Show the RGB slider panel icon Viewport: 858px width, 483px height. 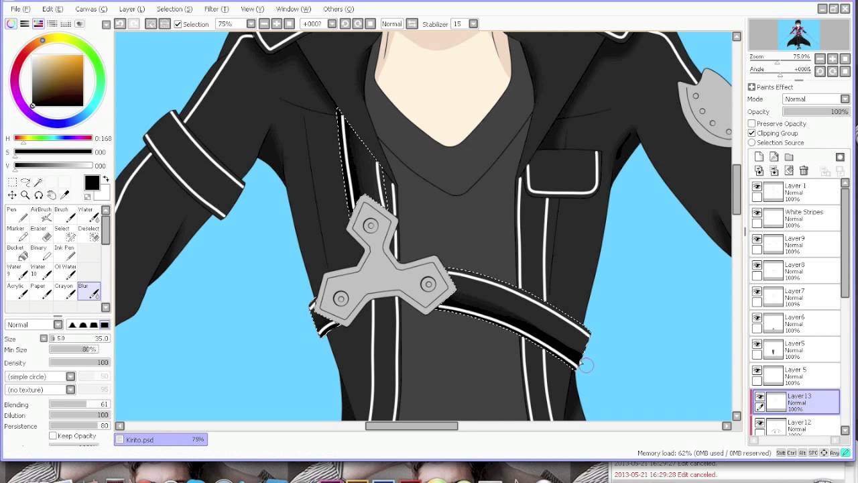(x=25, y=23)
